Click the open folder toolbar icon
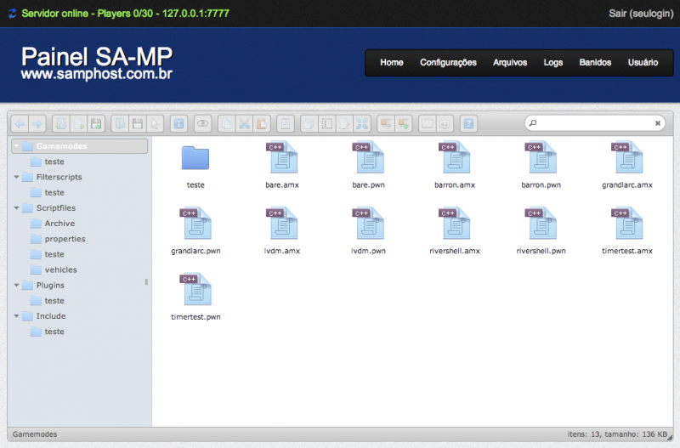The height and width of the screenshot is (448, 680). [x=120, y=124]
